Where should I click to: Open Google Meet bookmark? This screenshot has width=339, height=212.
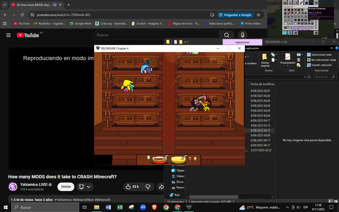(81, 24)
